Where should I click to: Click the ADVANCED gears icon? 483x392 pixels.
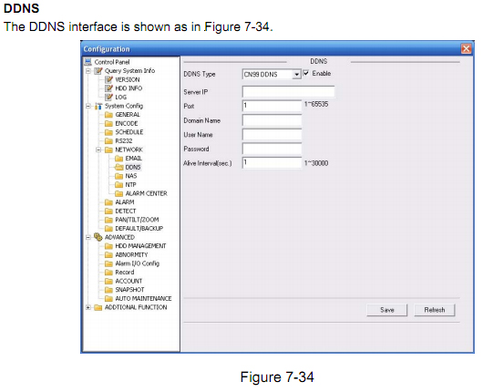pos(98,237)
